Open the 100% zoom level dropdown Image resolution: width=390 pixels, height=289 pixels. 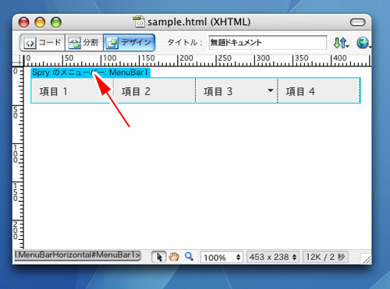click(222, 257)
